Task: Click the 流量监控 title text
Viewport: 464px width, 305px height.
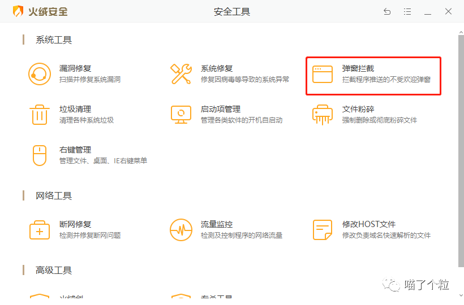Action: (x=217, y=224)
